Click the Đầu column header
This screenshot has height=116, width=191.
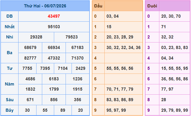(98, 6)
